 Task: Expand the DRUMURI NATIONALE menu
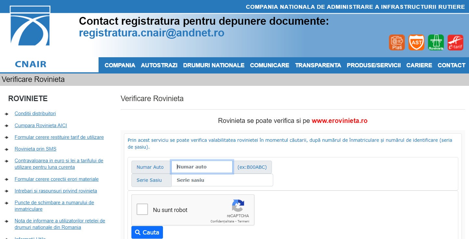click(x=214, y=65)
